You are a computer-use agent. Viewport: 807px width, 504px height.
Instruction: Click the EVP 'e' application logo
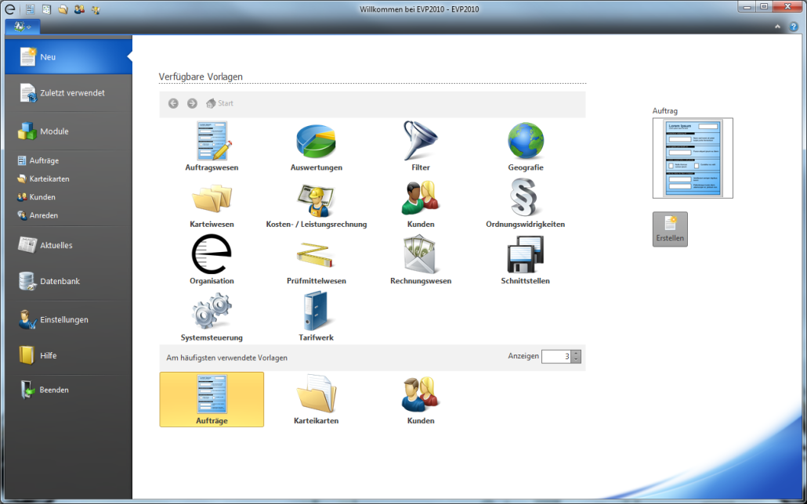pos(11,9)
